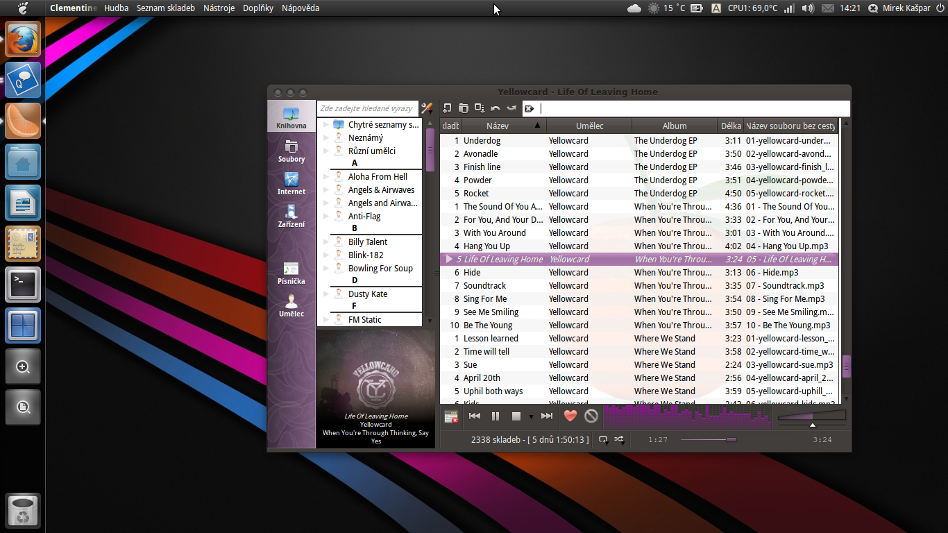Create a new playlist
Image resolution: width=948 pixels, height=533 pixels.
tap(448, 108)
